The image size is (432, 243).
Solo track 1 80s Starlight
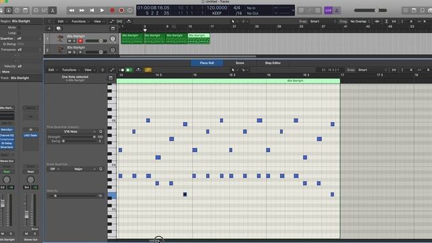[74, 40]
